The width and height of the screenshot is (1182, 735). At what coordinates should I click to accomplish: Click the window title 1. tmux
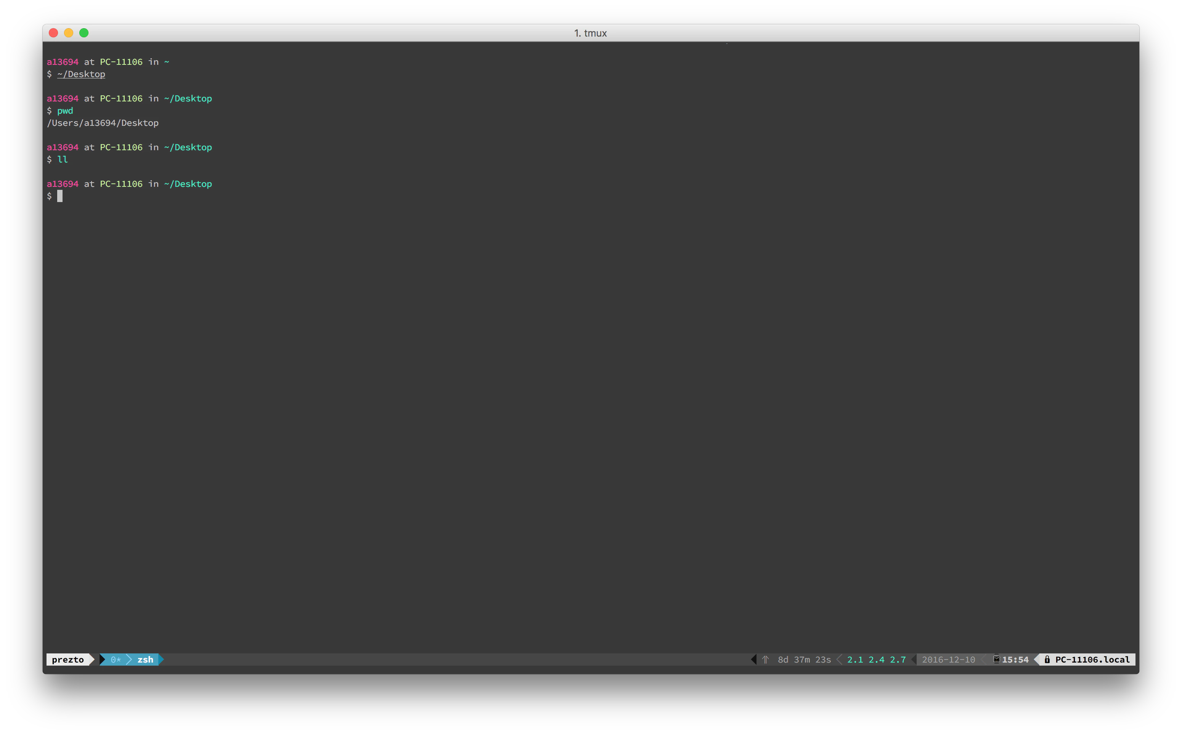tap(590, 33)
